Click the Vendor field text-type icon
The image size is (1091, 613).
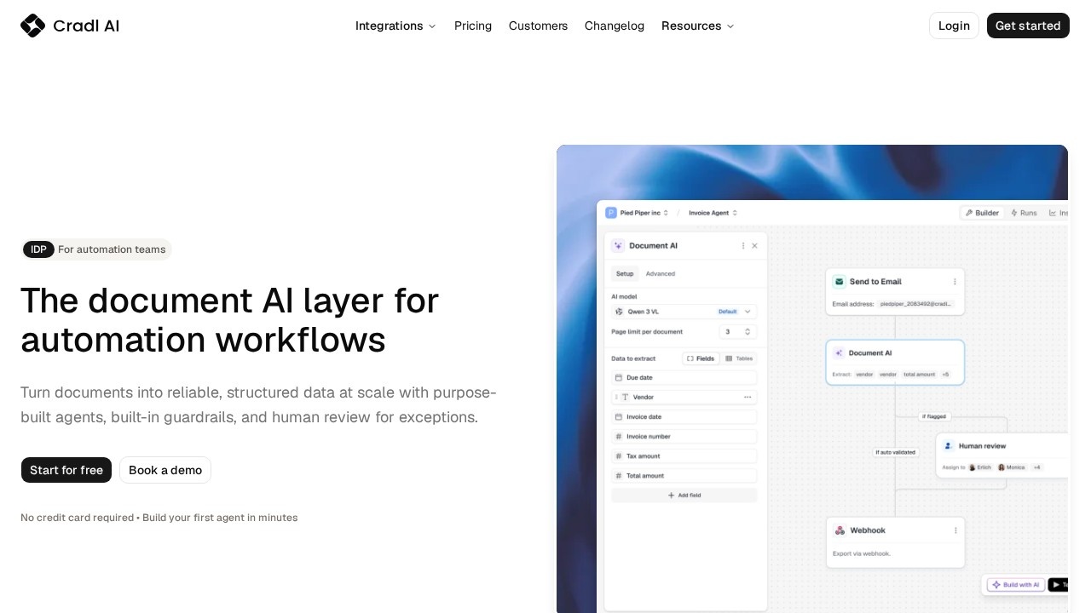(625, 398)
